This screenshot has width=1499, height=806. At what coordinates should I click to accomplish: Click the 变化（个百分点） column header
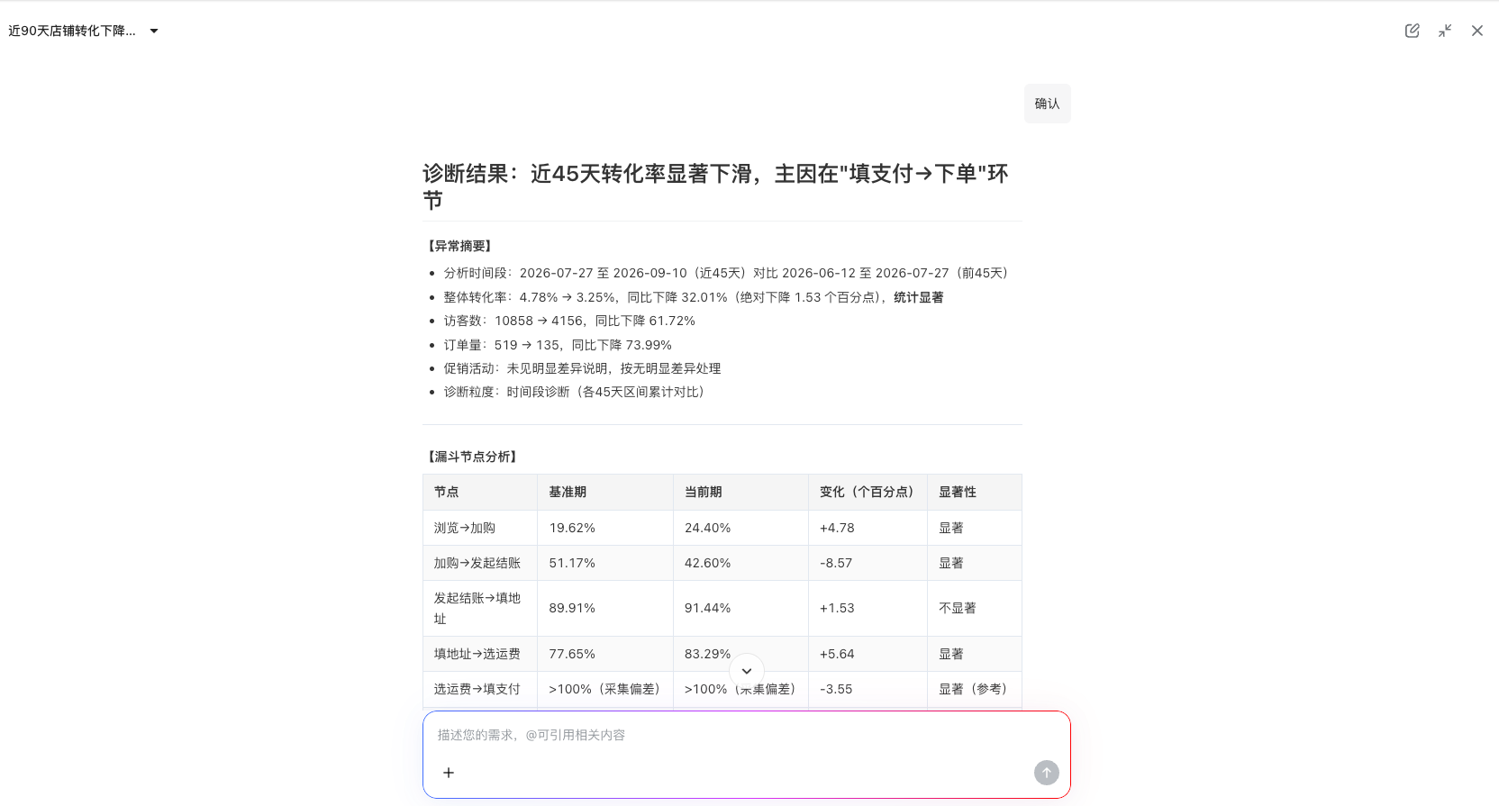click(x=869, y=492)
